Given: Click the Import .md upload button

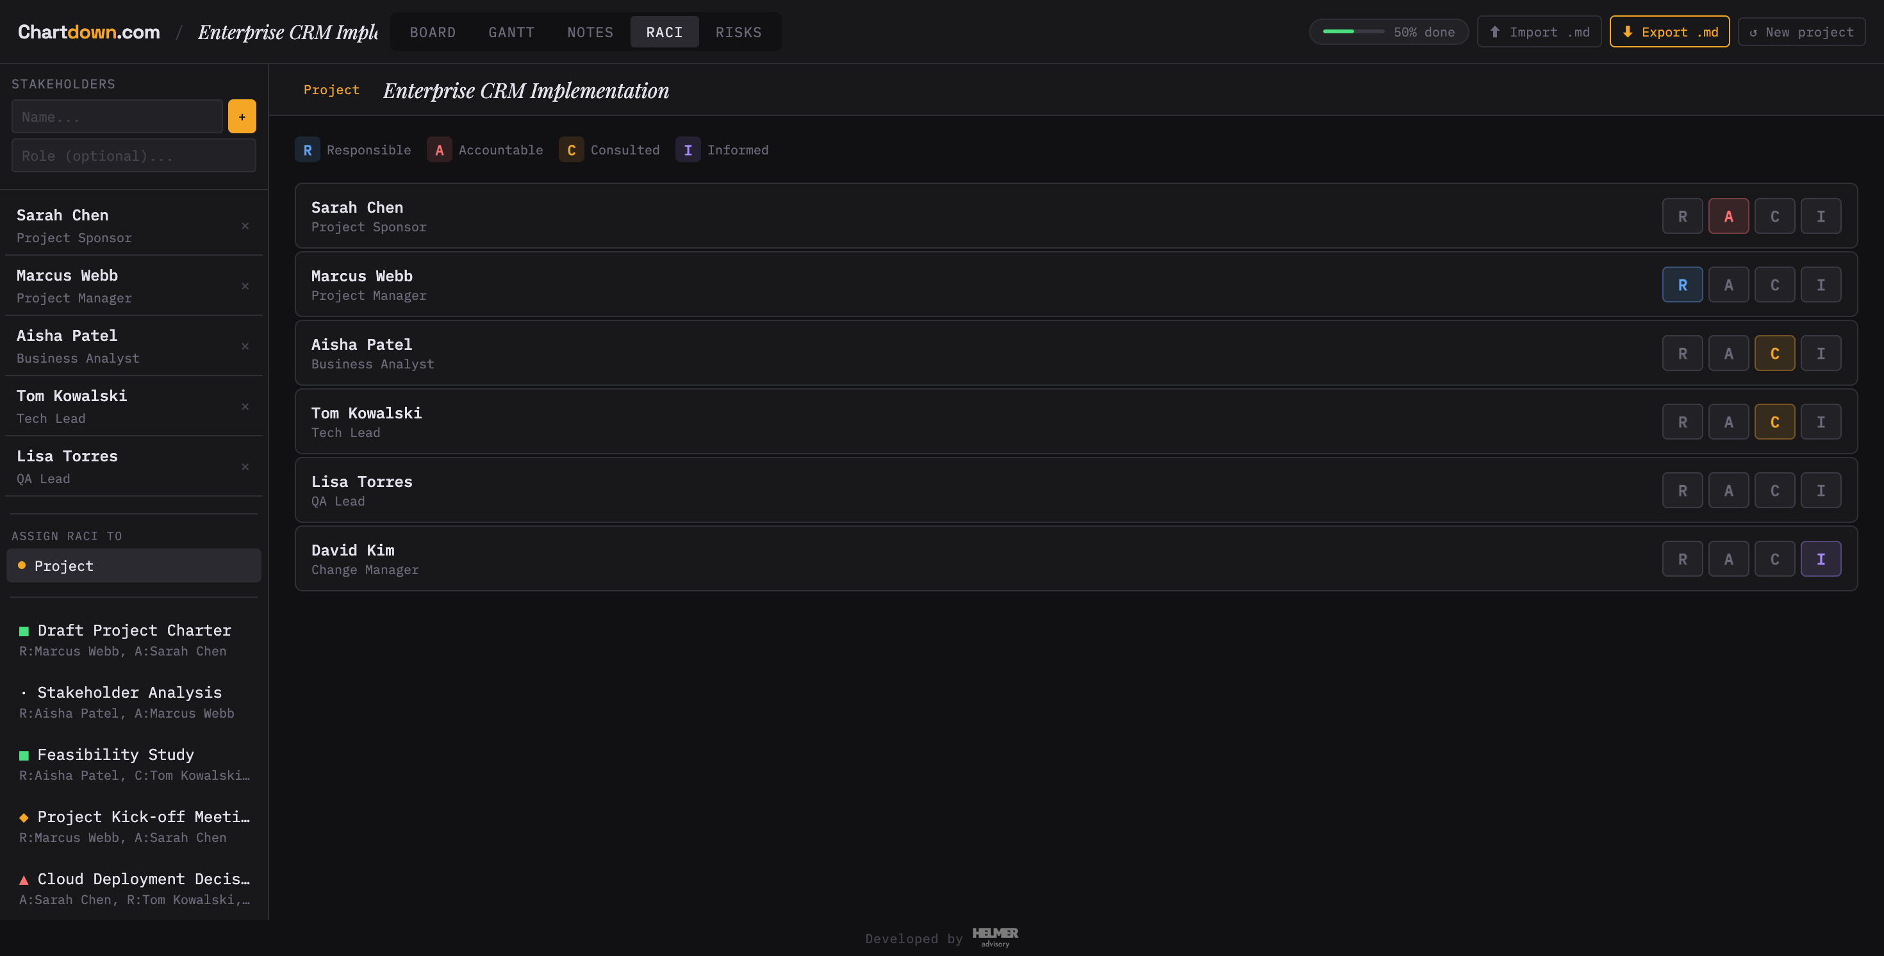Looking at the screenshot, I should tap(1539, 32).
